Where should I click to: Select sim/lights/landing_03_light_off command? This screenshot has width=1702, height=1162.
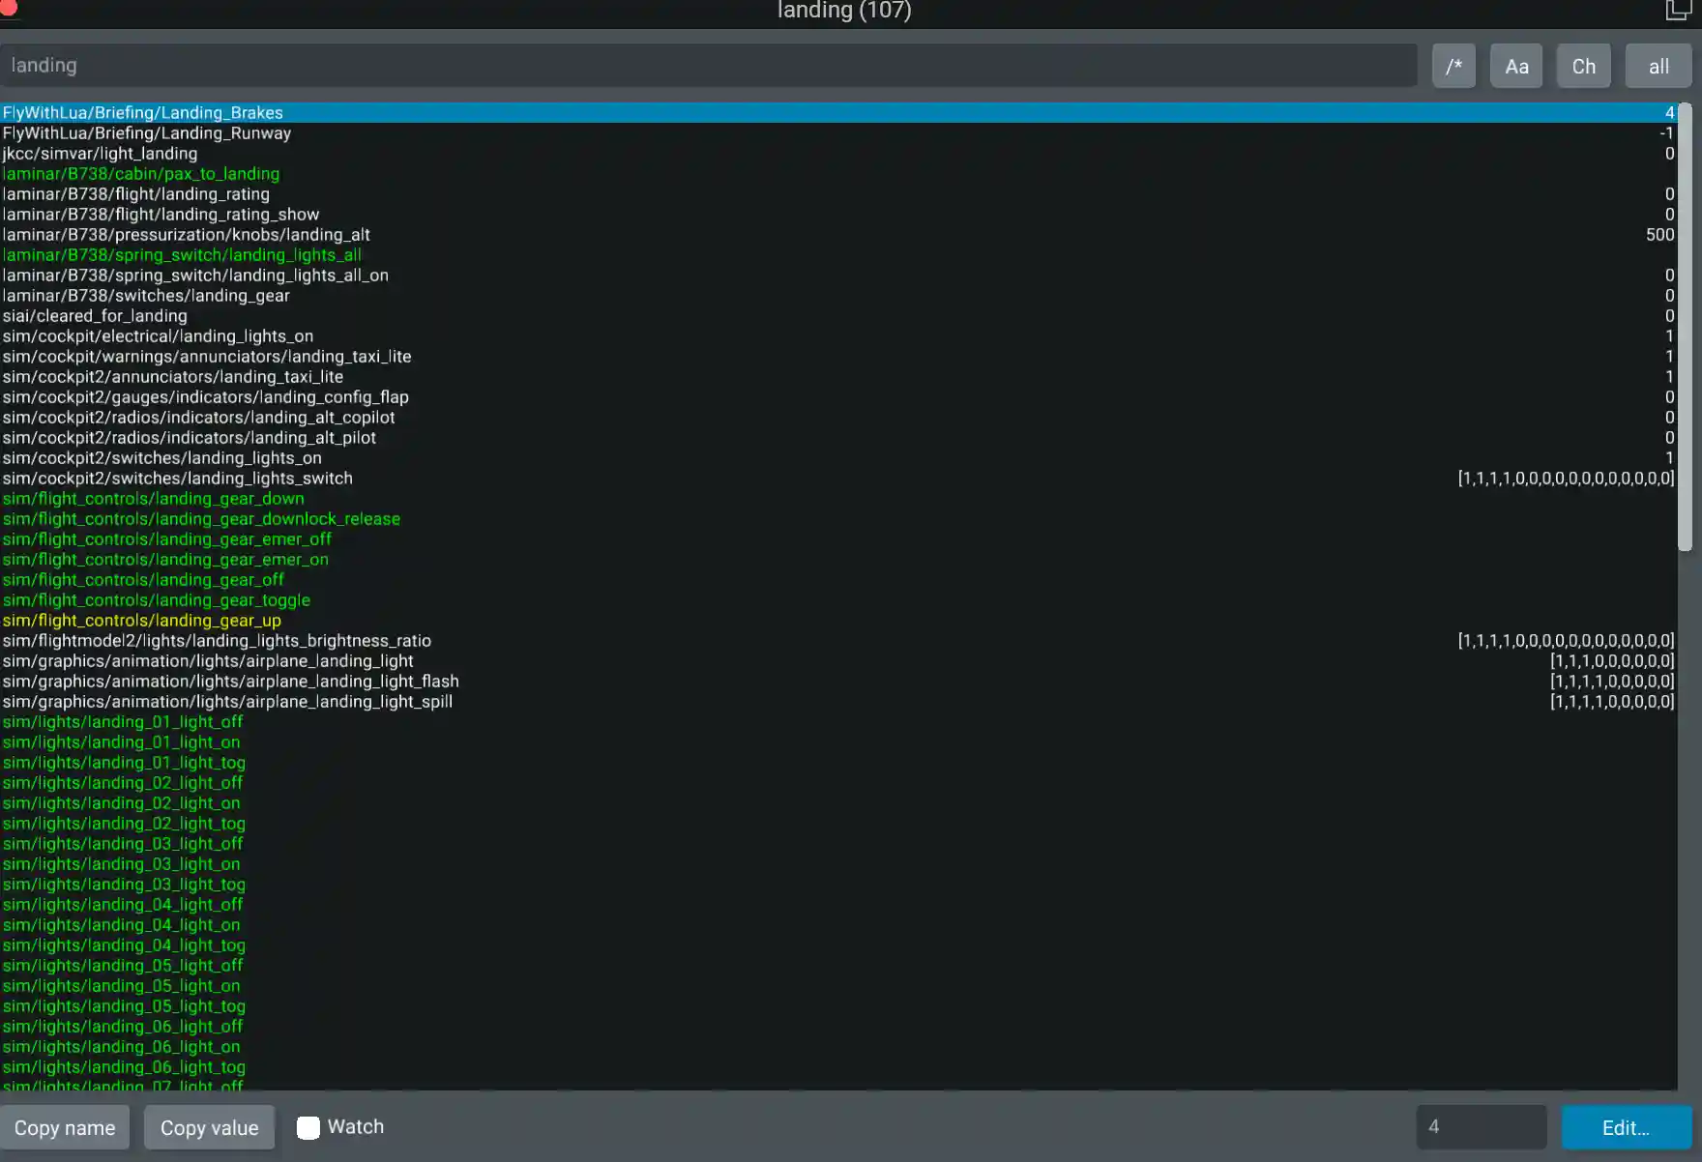[x=838, y=843]
